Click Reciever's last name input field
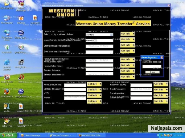185x138 pixels. point(100,65)
